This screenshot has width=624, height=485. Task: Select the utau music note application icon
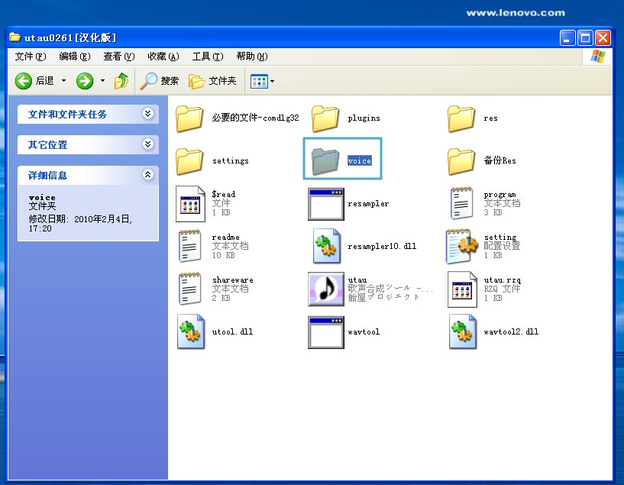point(326,289)
